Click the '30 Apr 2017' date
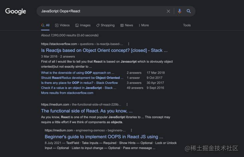Image resolution: width=244 pixels, height=157 pixels. (155, 83)
